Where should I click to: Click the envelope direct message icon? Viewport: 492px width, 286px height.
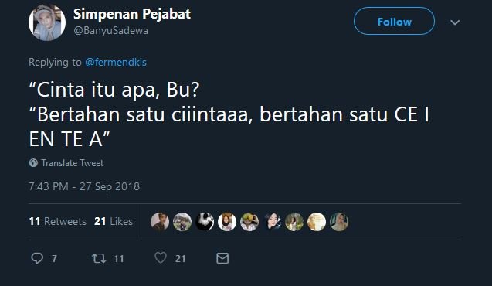pyautogui.click(x=222, y=258)
